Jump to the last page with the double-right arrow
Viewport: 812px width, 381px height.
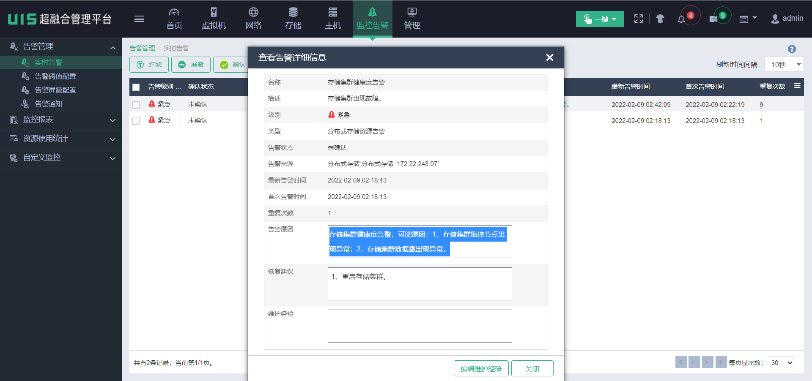point(721,362)
